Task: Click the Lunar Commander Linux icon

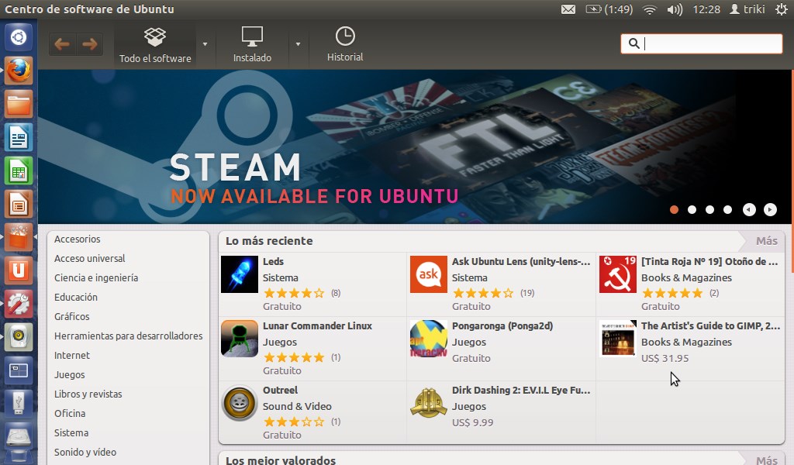Action: [240, 339]
